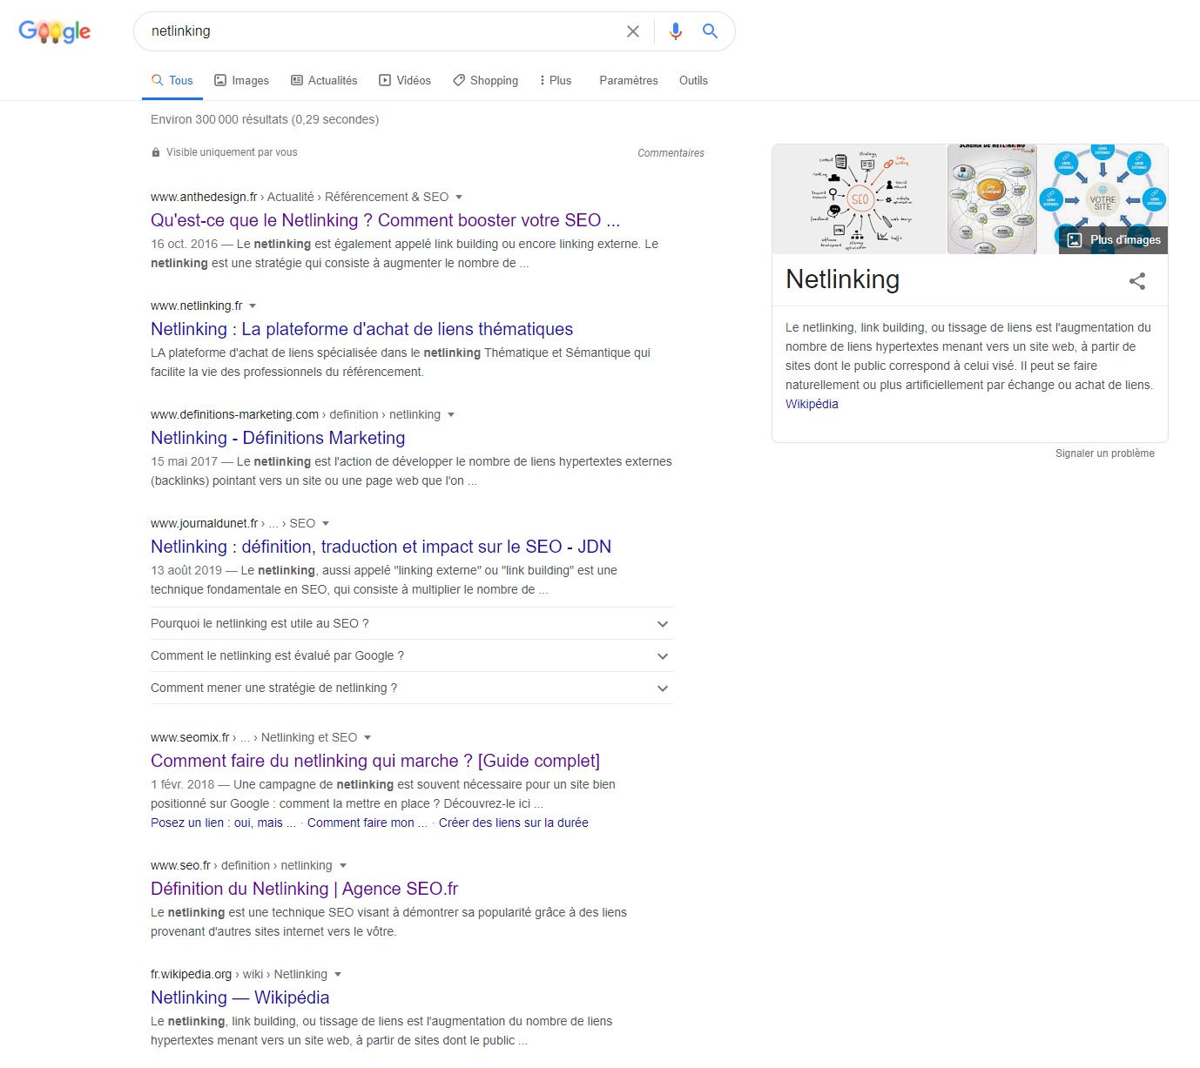Screen dimensions: 1200x1068
Task: Click into the netlinking search field
Action: (x=383, y=31)
